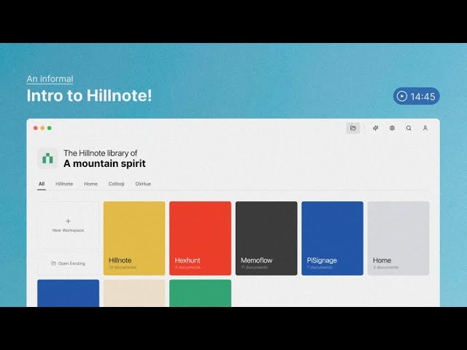The image size is (467, 350).
Task: Open the AI sparkles icon in toolbar
Action: (x=376, y=128)
